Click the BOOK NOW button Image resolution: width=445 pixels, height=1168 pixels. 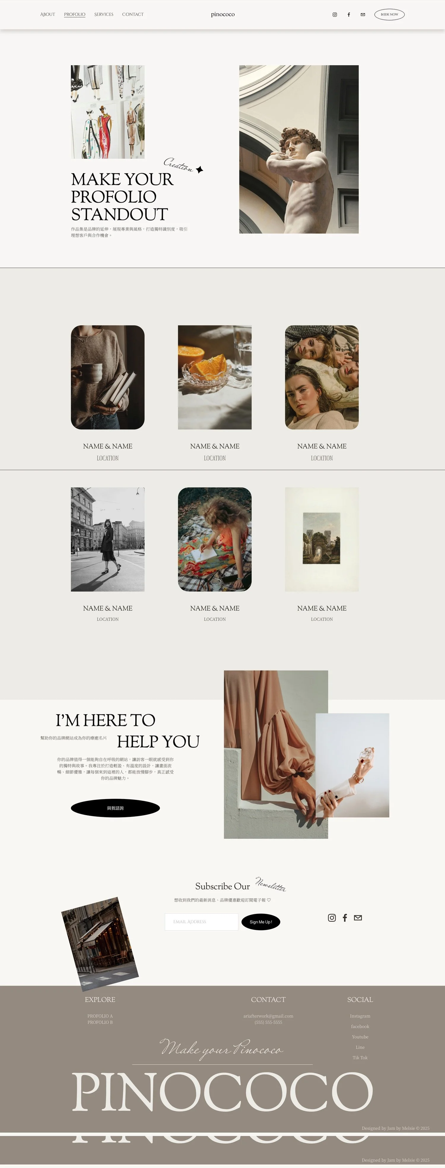[389, 15]
